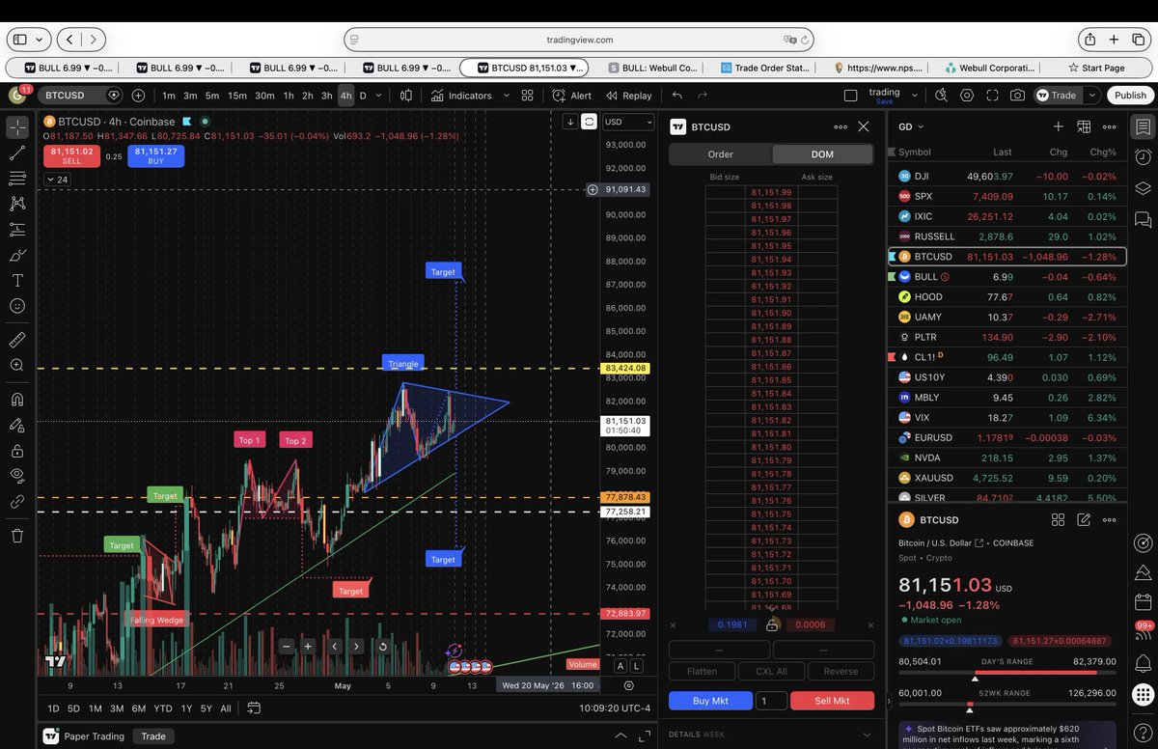This screenshot has width=1158, height=749.
Task: Open the emoji icons tool
Action: pyautogui.click(x=17, y=306)
